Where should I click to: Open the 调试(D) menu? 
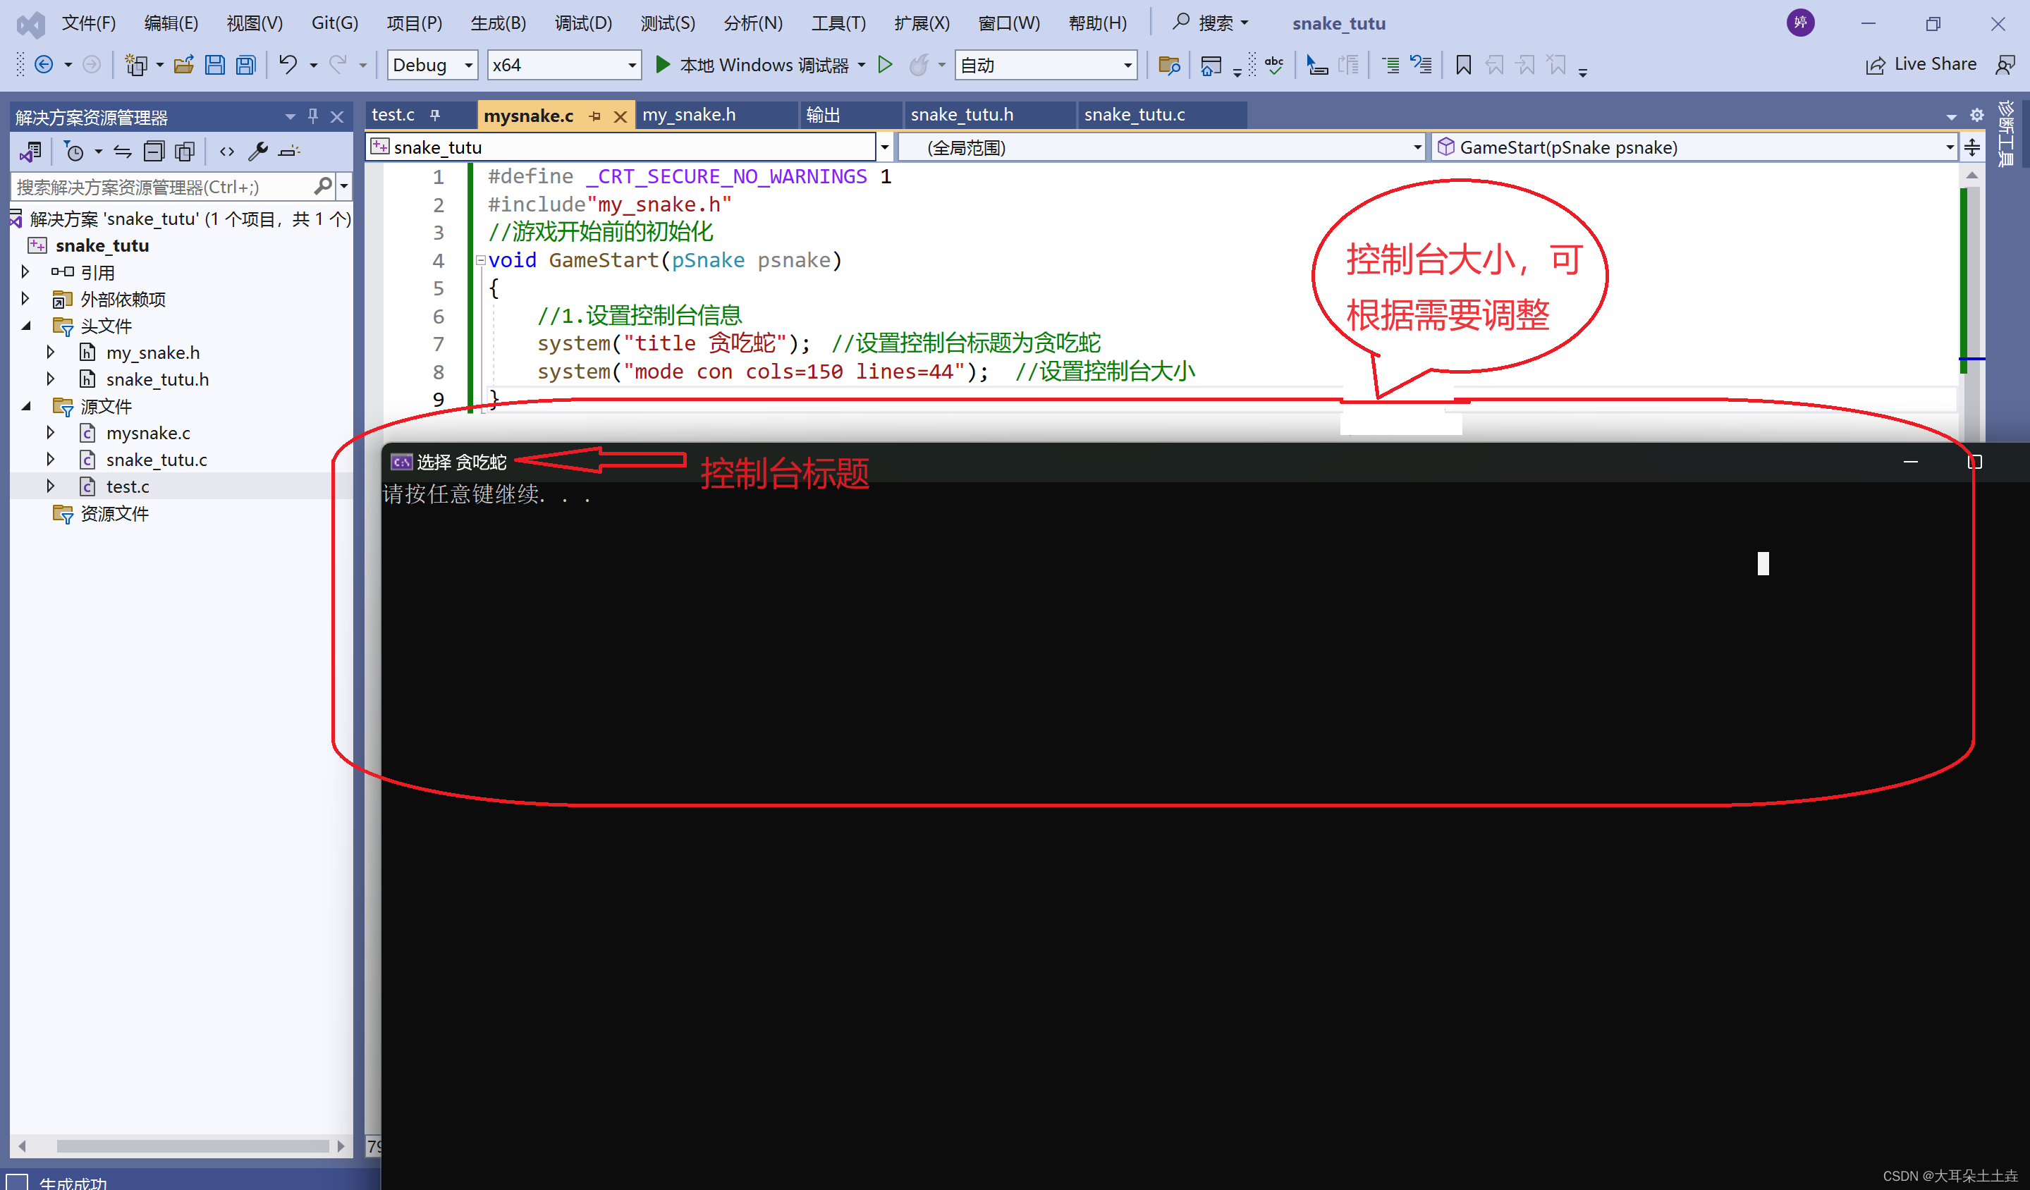point(583,23)
